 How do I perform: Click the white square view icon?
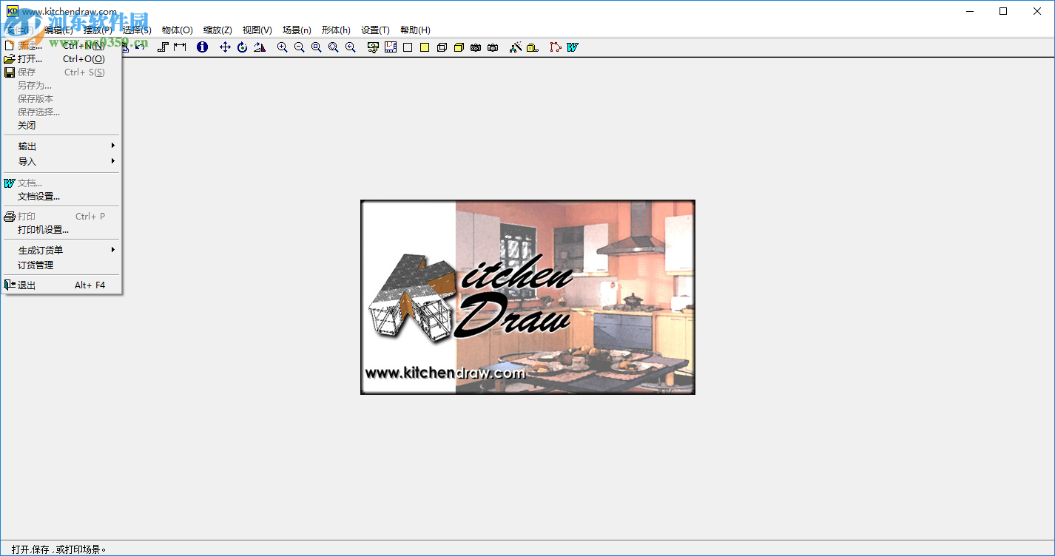408,47
